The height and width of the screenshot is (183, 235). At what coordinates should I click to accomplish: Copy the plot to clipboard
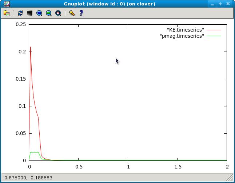point(7,13)
